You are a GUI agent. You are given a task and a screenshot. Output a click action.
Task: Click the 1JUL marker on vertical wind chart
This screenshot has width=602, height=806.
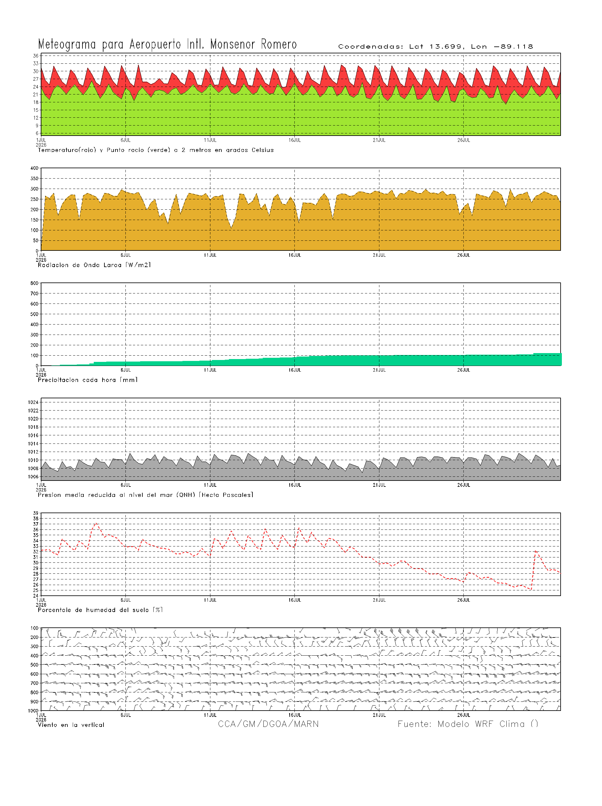[x=41, y=715]
